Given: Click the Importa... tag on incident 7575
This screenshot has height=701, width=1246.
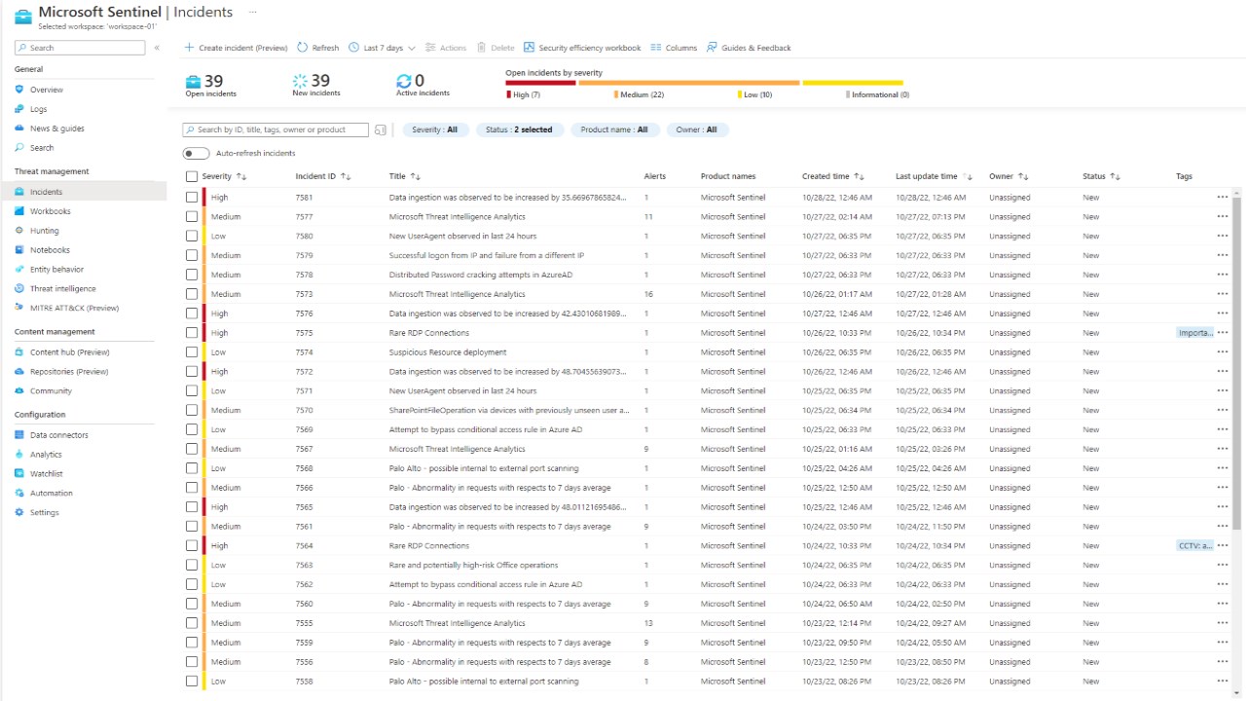Looking at the screenshot, I should tap(1195, 333).
